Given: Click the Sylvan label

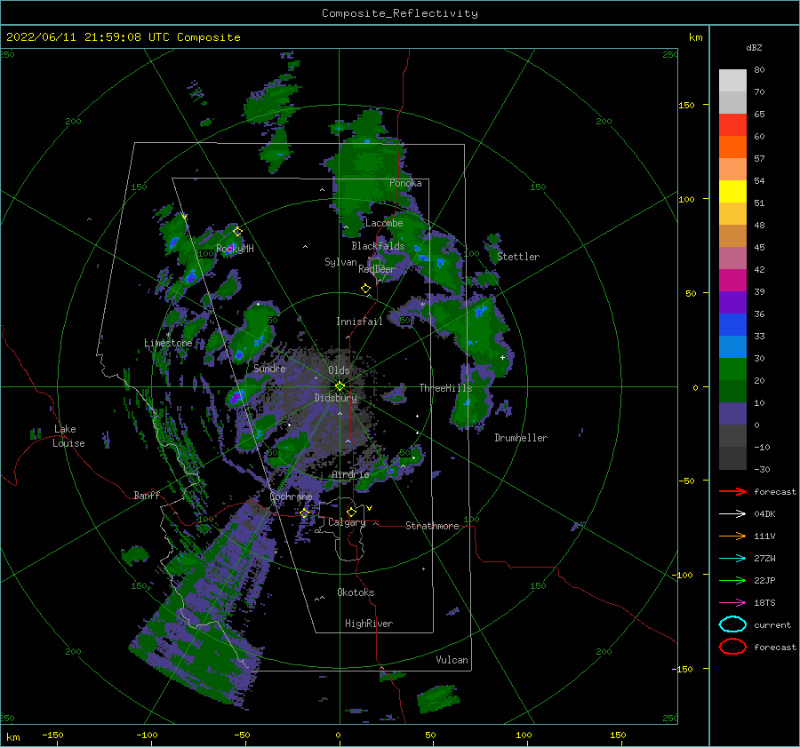Looking at the screenshot, I should click(x=340, y=262).
